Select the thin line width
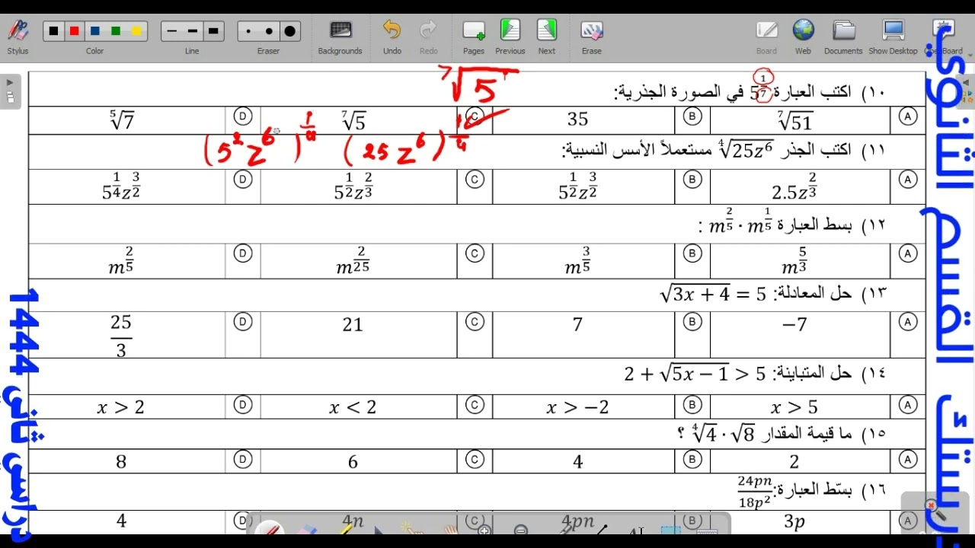The height and width of the screenshot is (548, 975). (171, 31)
